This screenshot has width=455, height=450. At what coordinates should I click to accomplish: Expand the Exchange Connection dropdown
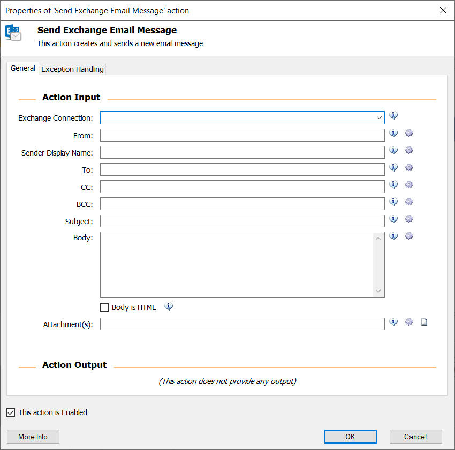[379, 118]
